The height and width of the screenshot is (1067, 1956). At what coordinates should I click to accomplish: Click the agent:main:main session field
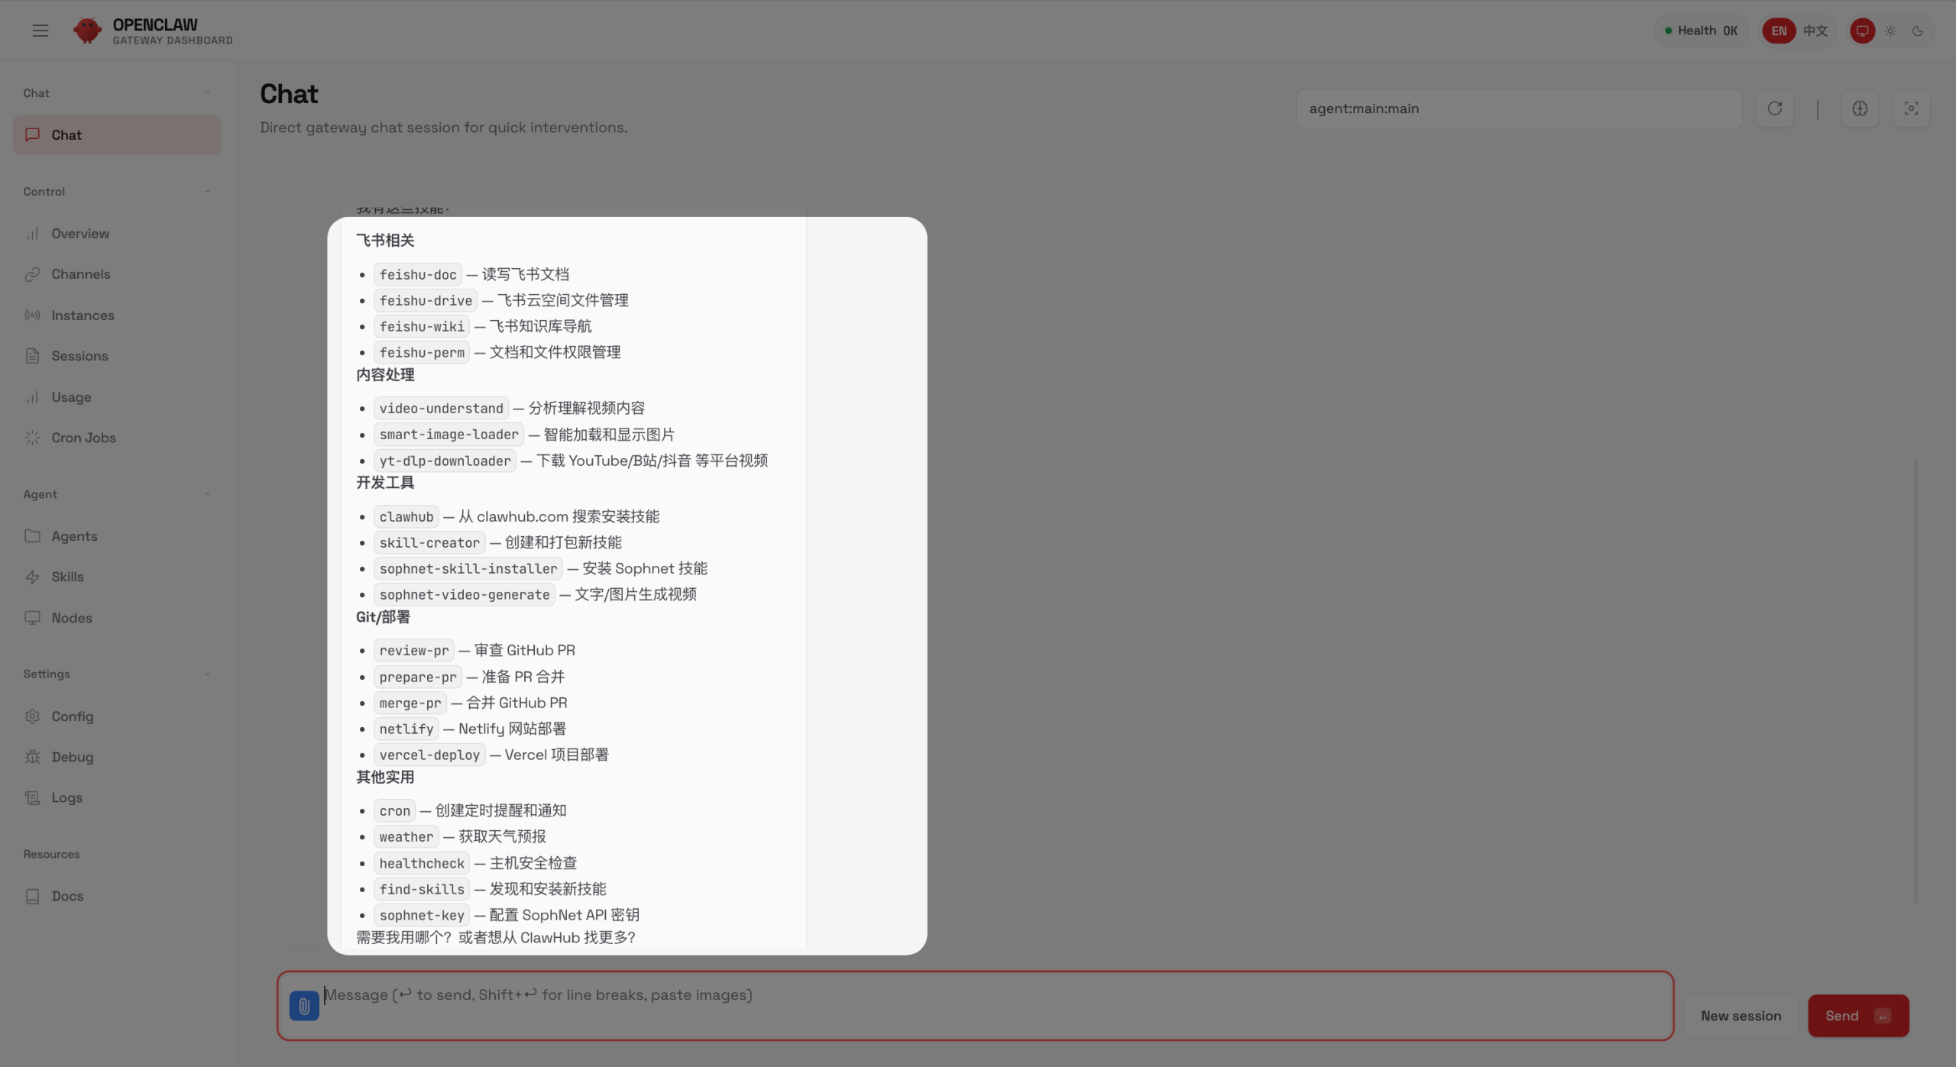(x=1518, y=108)
